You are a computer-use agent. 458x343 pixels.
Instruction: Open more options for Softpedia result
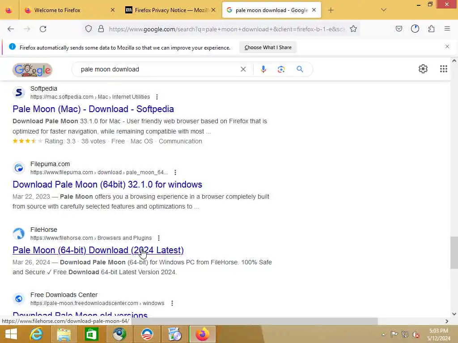click(x=157, y=97)
